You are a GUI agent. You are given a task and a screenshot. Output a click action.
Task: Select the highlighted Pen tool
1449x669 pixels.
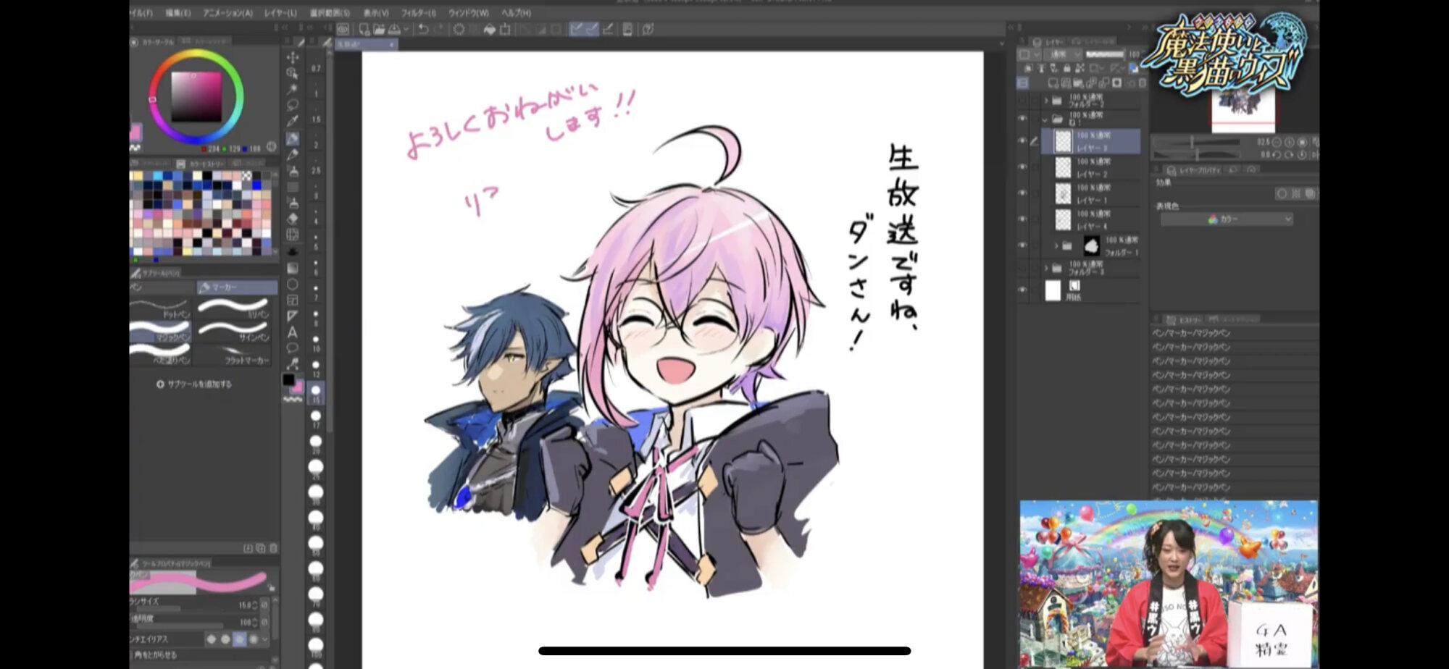click(293, 138)
